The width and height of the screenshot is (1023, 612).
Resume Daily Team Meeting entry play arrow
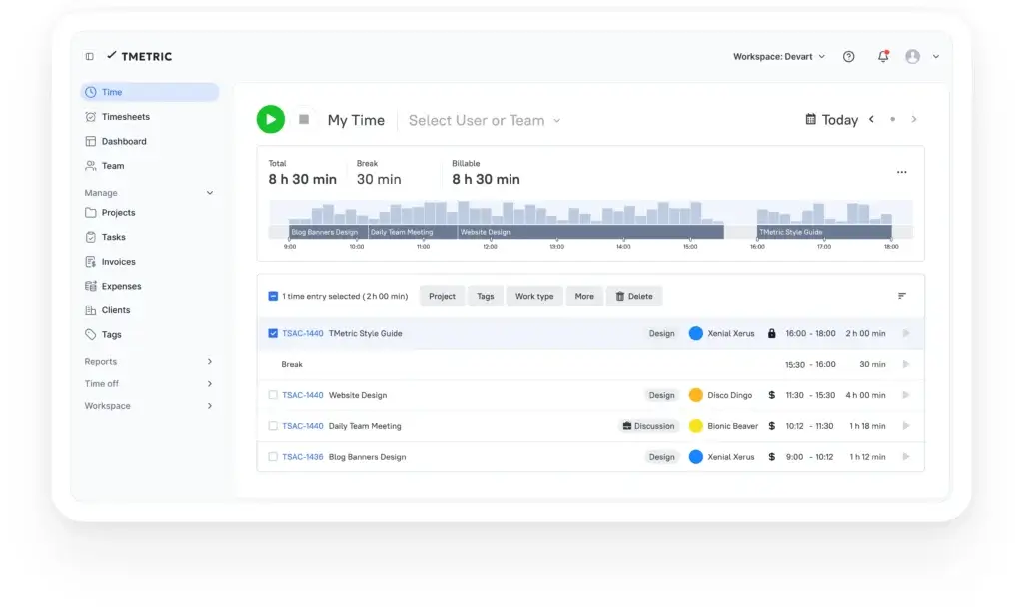pyautogui.click(x=905, y=426)
